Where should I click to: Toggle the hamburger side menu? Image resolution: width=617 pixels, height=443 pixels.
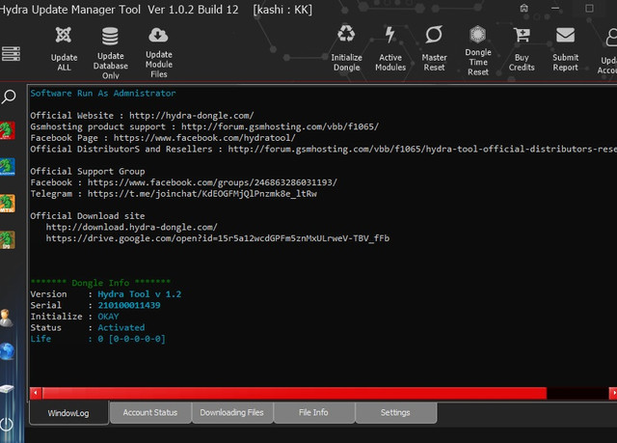tap(11, 53)
